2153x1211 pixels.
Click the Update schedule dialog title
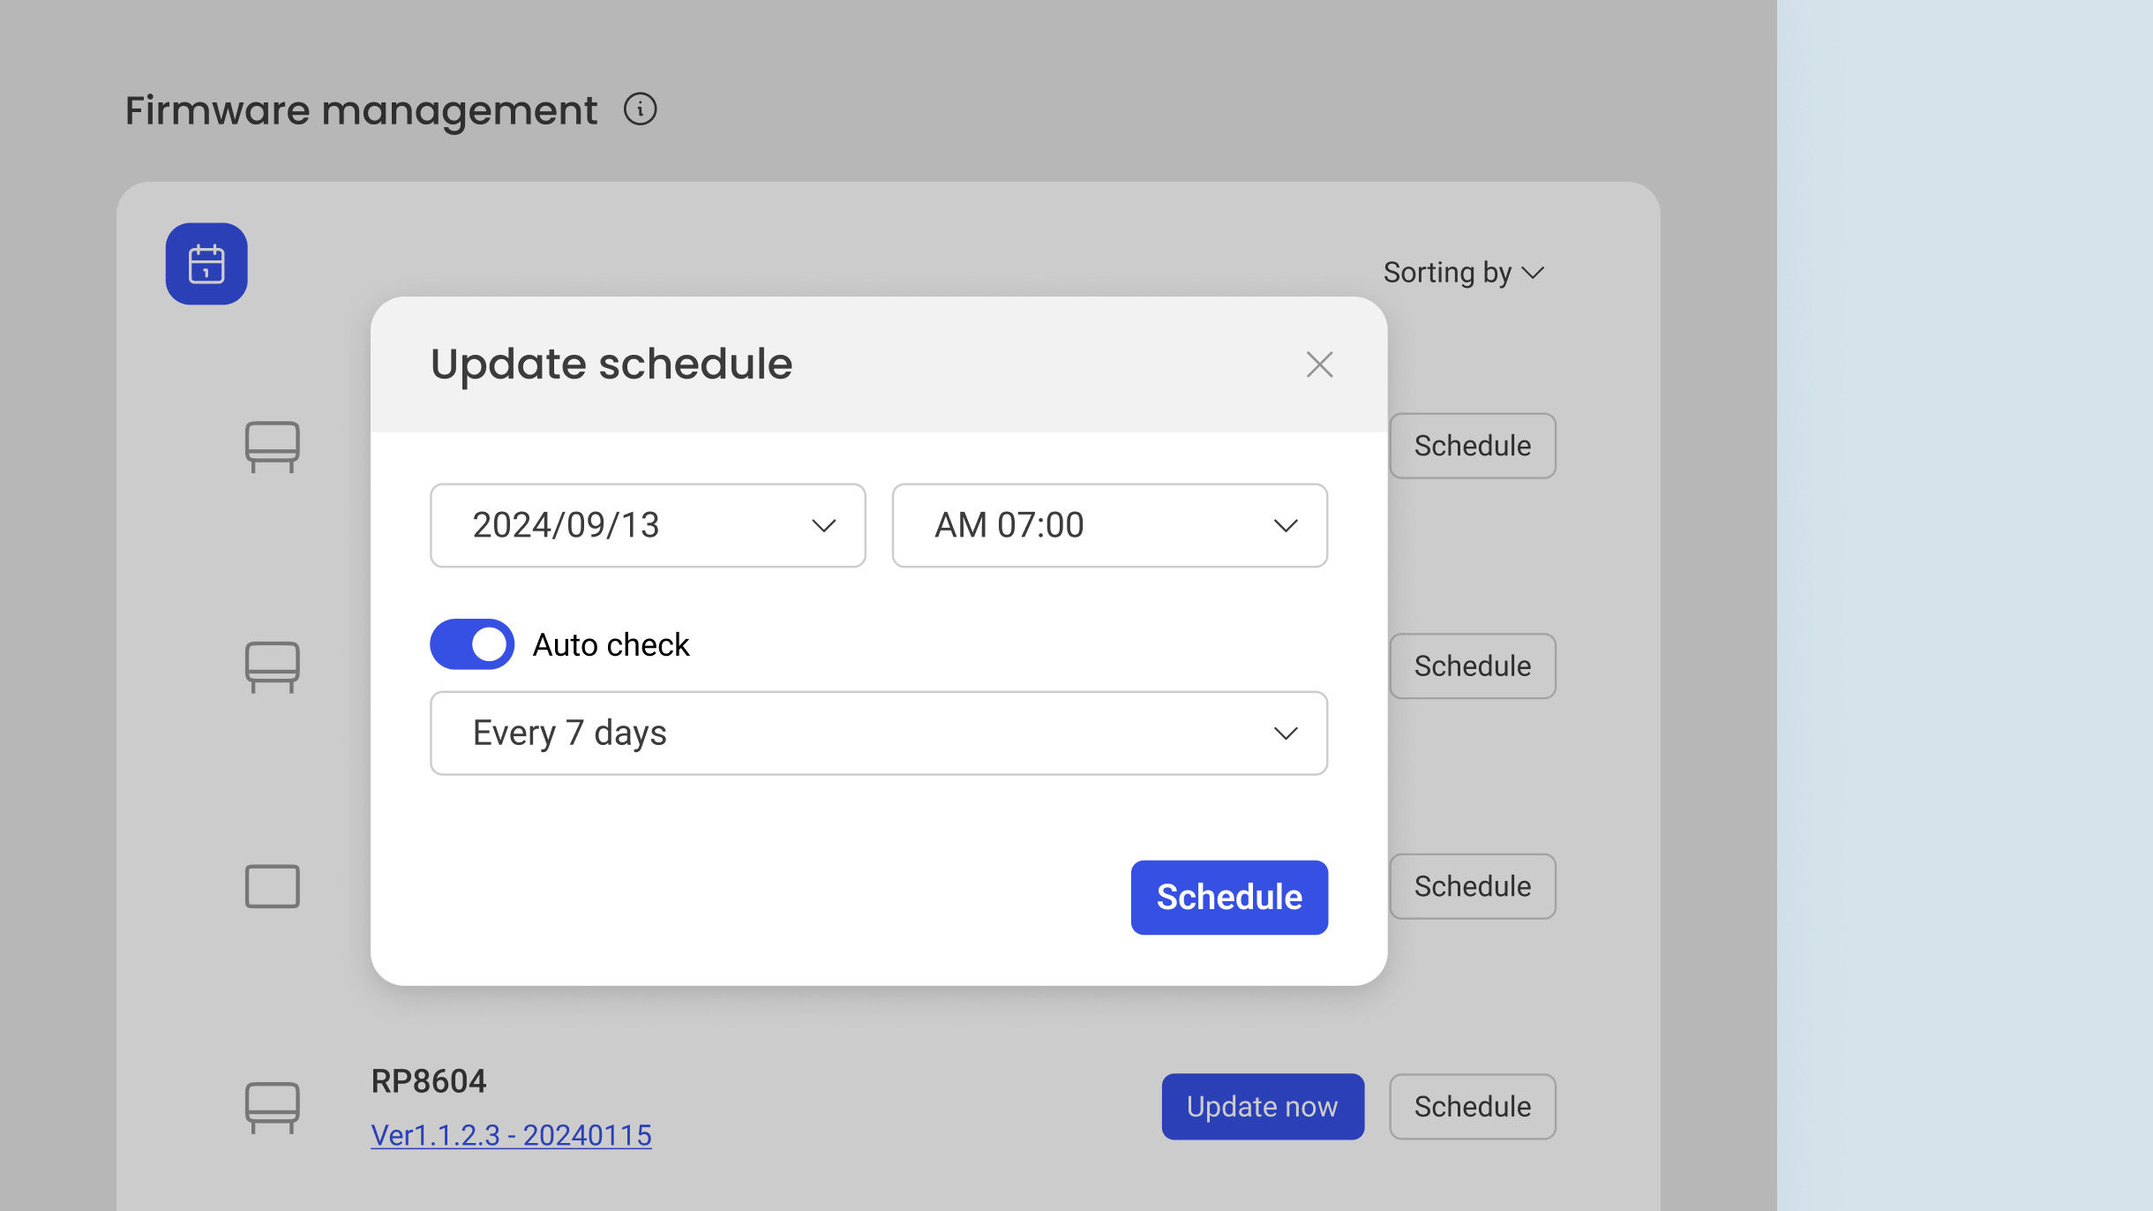tap(611, 364)
